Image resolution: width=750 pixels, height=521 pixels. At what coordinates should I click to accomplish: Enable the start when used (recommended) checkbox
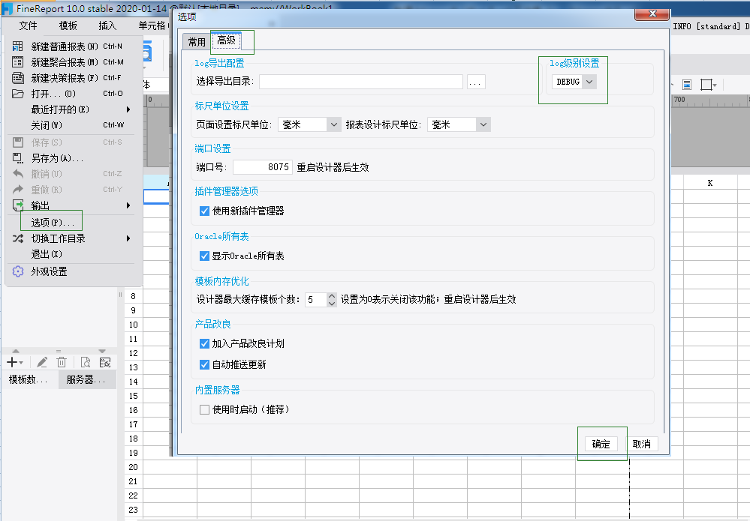[204, 410]
